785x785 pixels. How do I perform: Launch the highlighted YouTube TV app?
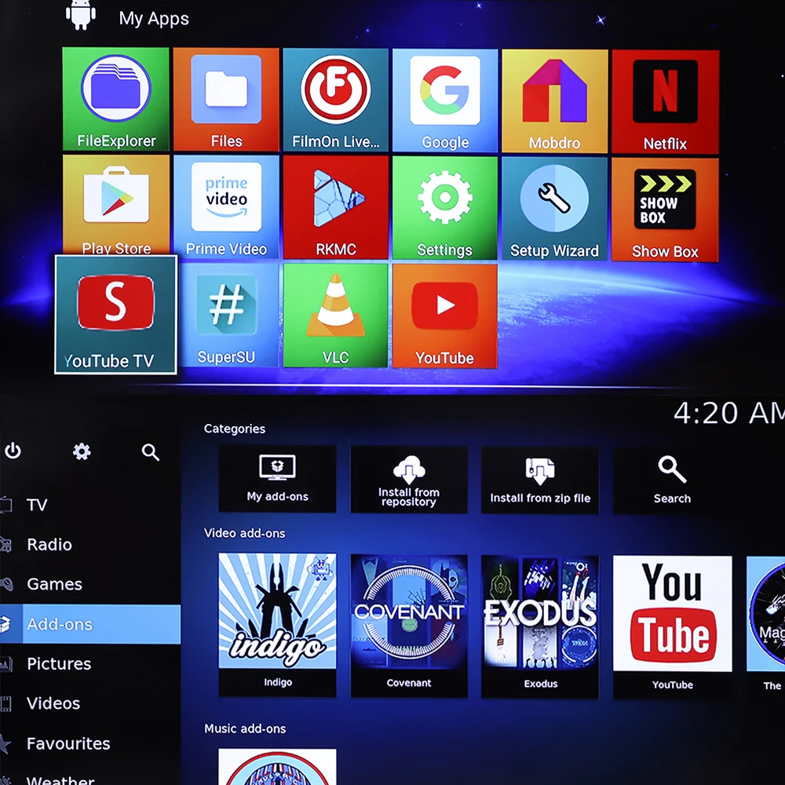point(115,315)
